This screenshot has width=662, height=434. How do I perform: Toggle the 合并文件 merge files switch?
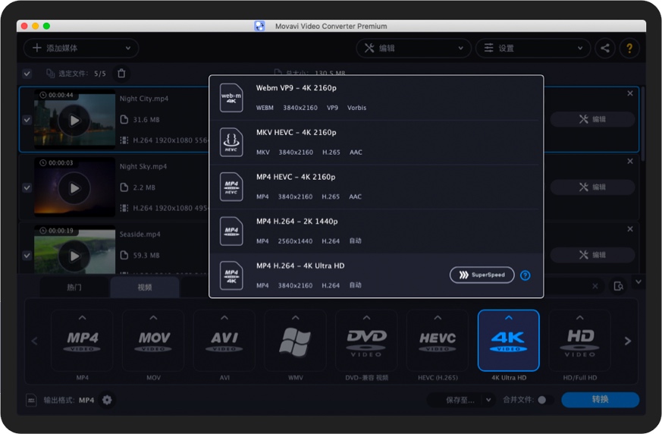[x=545, y=400]
